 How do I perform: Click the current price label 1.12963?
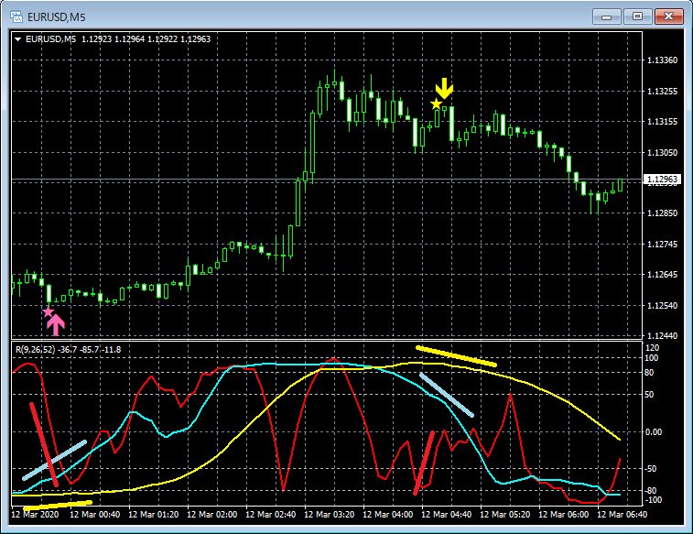662,179
